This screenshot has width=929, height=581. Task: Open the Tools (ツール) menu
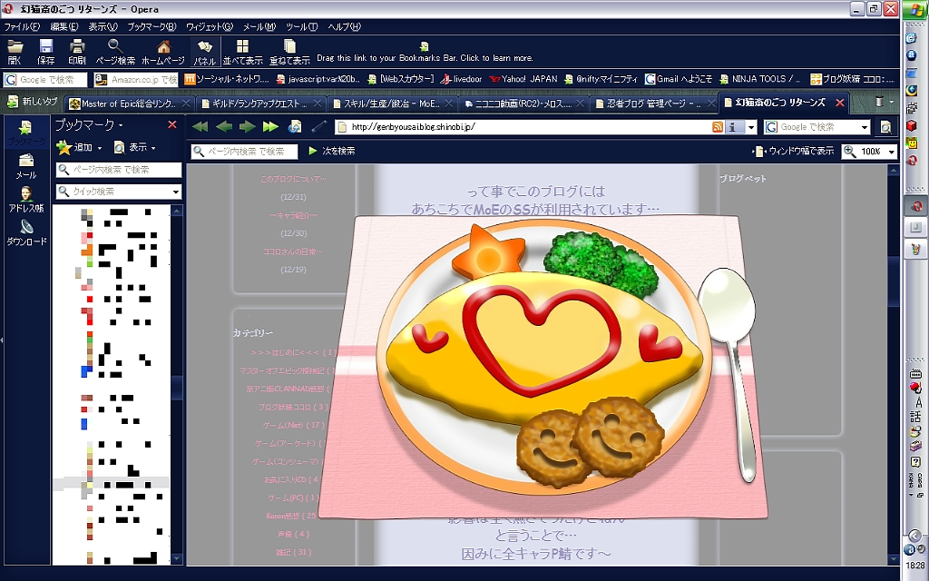pos(301,26)
